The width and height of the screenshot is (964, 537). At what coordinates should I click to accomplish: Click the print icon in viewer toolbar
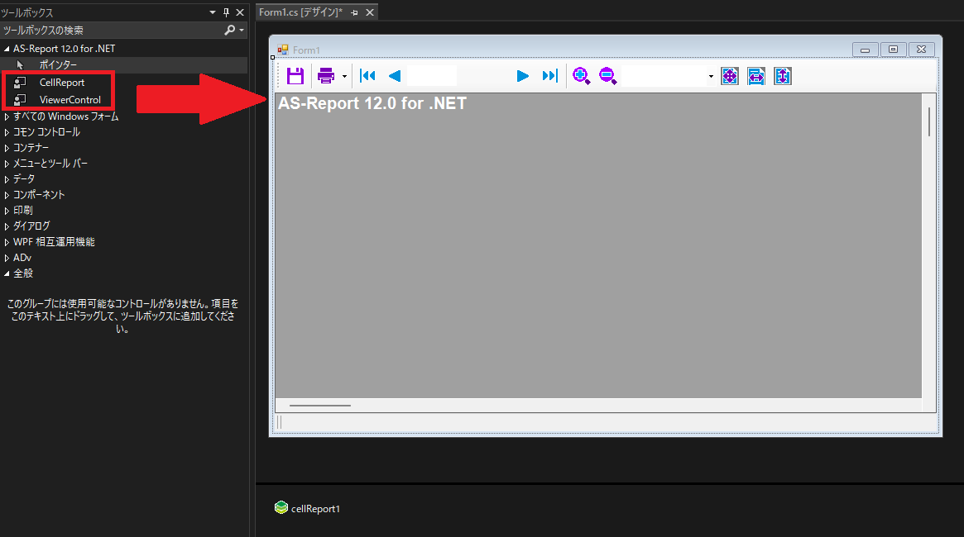click(325, 75)
